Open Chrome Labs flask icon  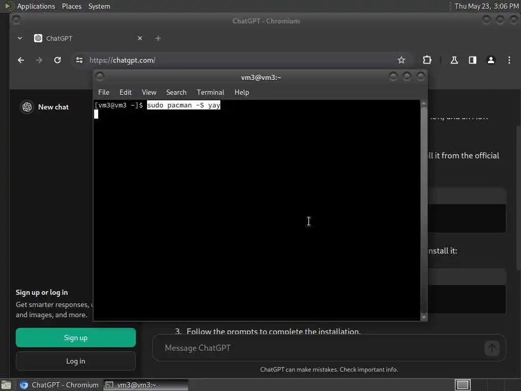454,60
